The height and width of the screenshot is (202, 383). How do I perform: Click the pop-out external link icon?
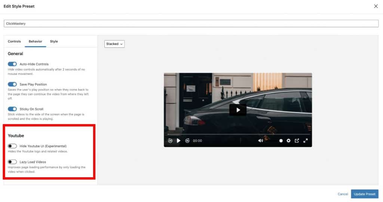(x=297, y=141)
